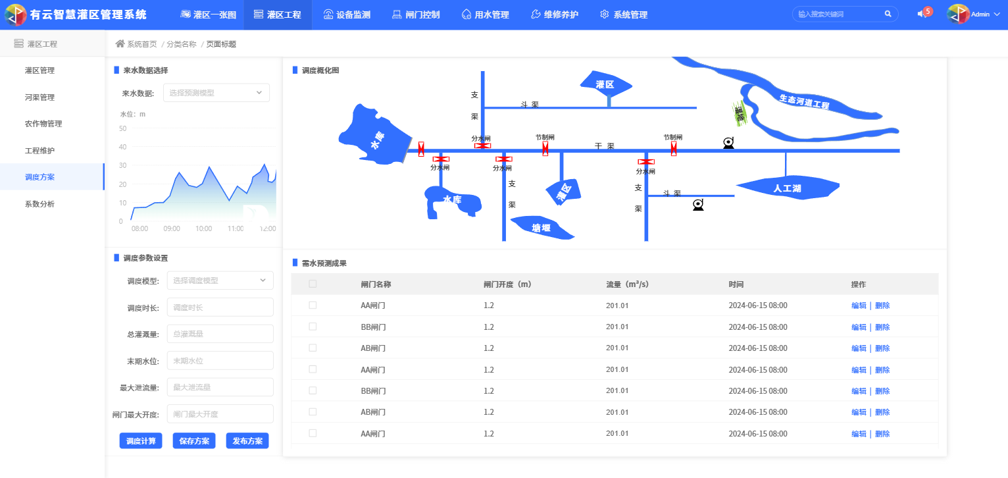Toggle the select-all checkbox in table header
This screenshot has width=1008, height=478.
pyautogui.click(x=313, y=284)
